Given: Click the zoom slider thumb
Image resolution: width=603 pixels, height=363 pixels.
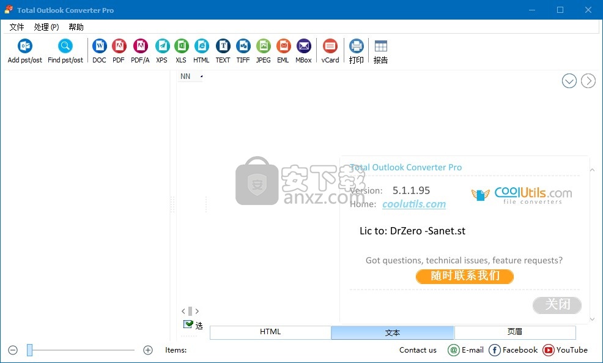Looking at the screenshot, I should (29, 350).
